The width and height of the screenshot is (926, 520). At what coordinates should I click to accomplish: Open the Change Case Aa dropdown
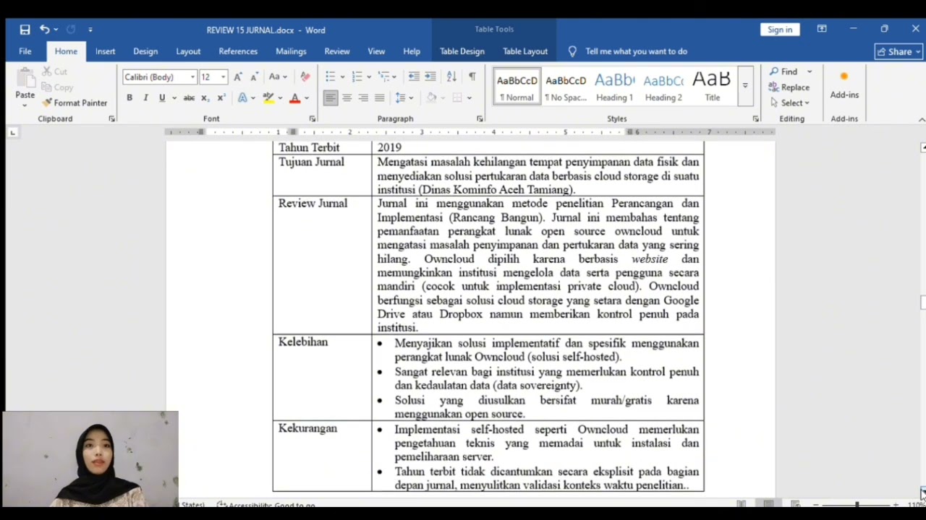click(278, 77)
